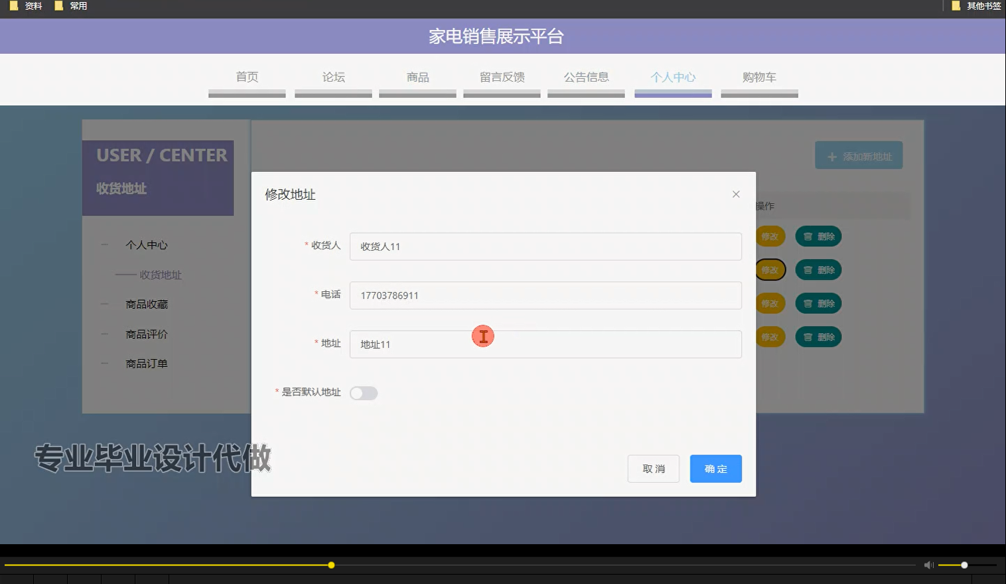This screenshot has height=584, width=1006.
Task: Open the 购物车 tab
Action: [x=759, y=77]
